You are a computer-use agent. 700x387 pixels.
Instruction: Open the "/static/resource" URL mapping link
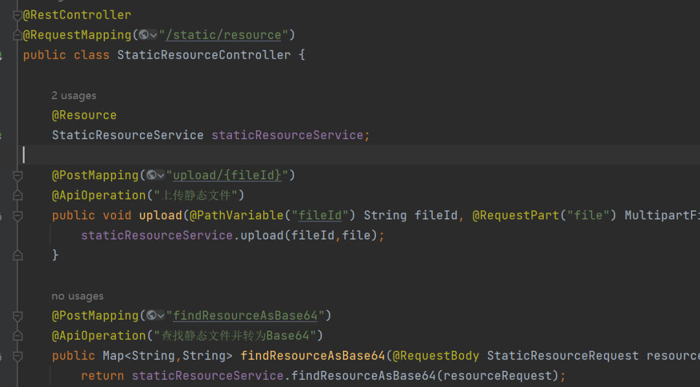coord(223,35)
